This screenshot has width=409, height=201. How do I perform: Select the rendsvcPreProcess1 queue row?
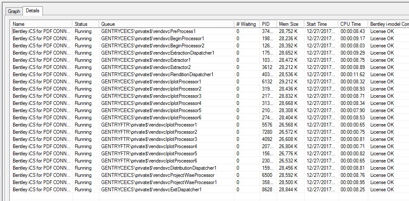[210, 31]
